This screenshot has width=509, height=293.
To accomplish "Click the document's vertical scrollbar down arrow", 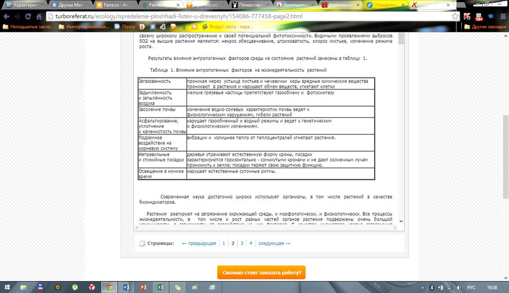I will (401, 221).
